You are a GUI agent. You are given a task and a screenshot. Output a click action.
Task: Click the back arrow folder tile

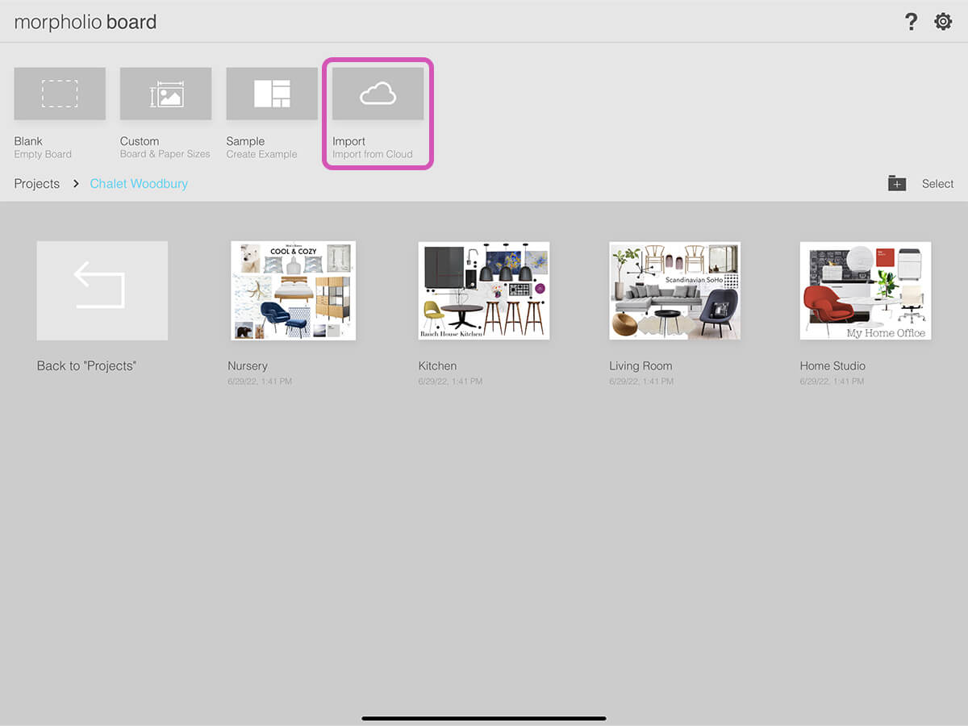tap(102, 290)
